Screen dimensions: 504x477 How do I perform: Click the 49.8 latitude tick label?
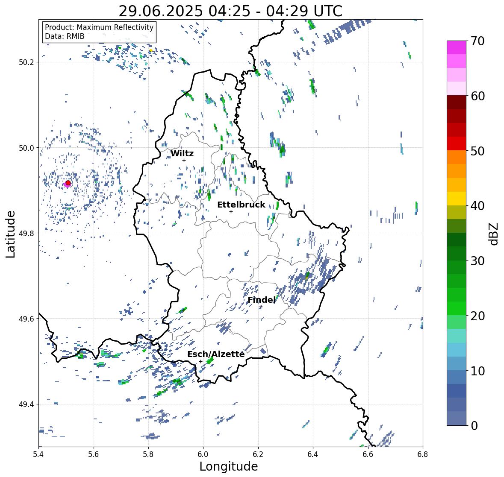pyautogui.click(x=27, y=233)
